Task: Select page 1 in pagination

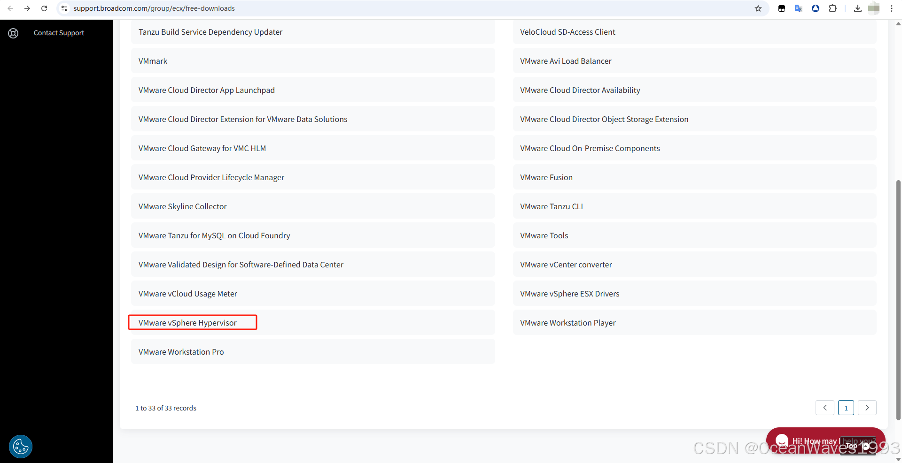Action: click(x=846, y=408)
